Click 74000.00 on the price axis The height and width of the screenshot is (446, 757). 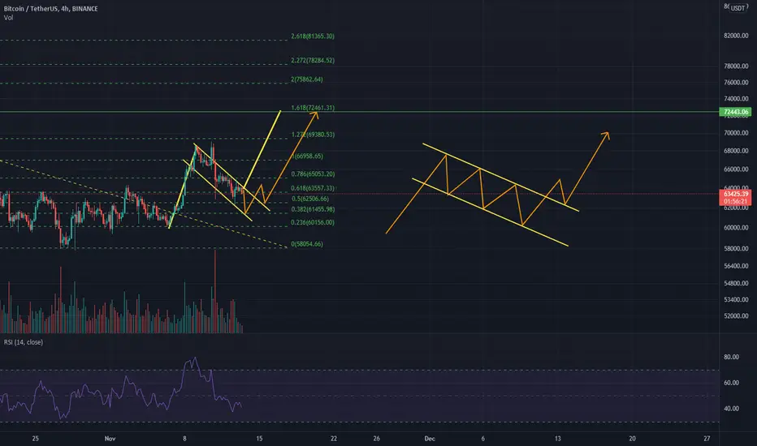(x=736, y=99)
